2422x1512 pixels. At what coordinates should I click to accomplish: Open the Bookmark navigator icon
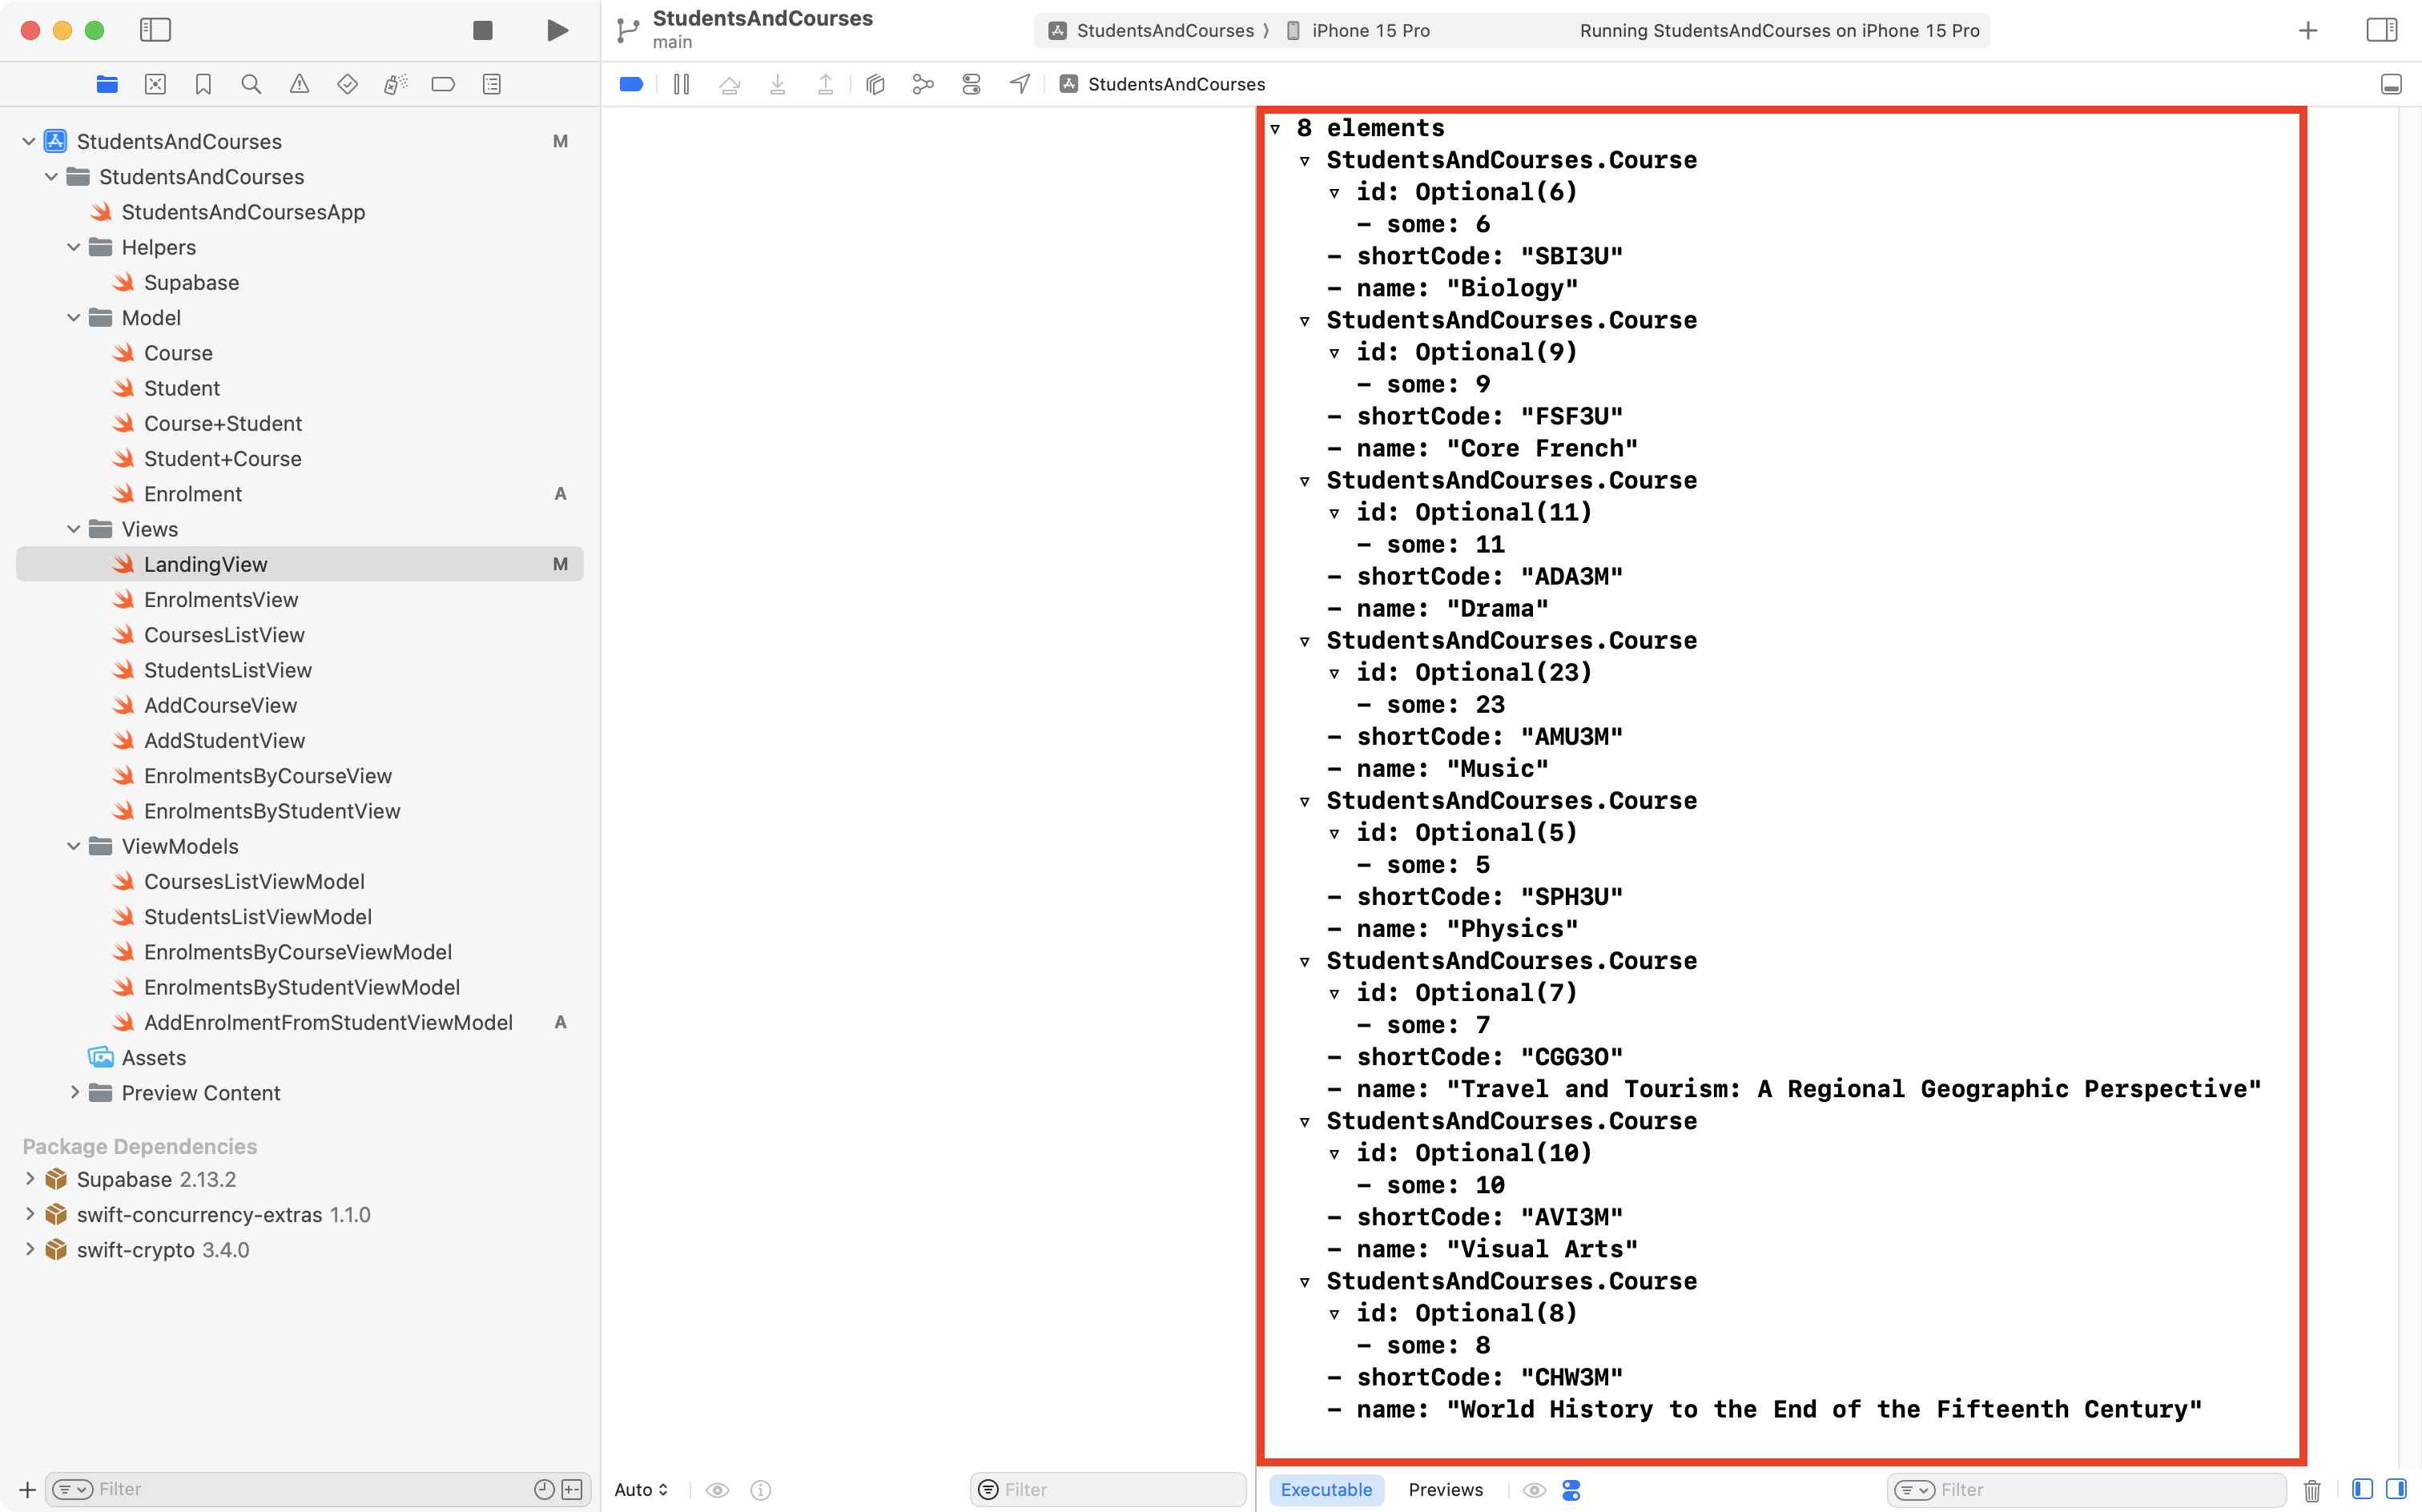point(203,84)
